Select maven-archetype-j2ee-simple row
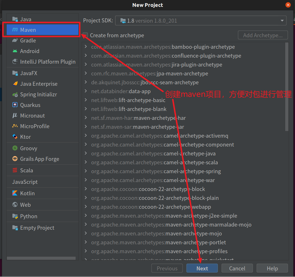Viewport: 295px width, 277px height. tap(183, 216)
